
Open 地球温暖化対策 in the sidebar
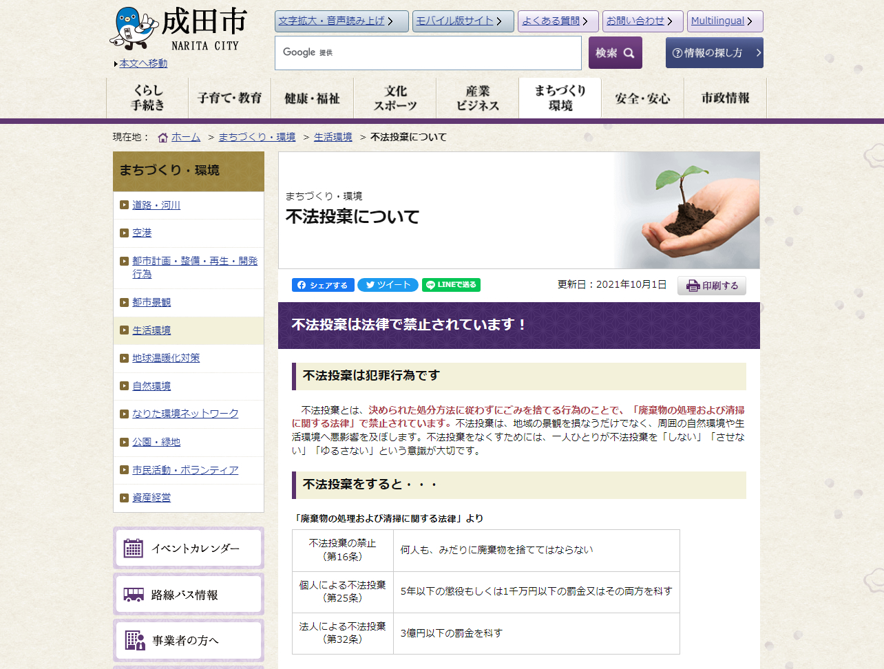[166, 358]
